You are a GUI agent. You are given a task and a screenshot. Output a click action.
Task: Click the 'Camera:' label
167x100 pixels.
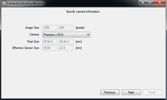35,34
